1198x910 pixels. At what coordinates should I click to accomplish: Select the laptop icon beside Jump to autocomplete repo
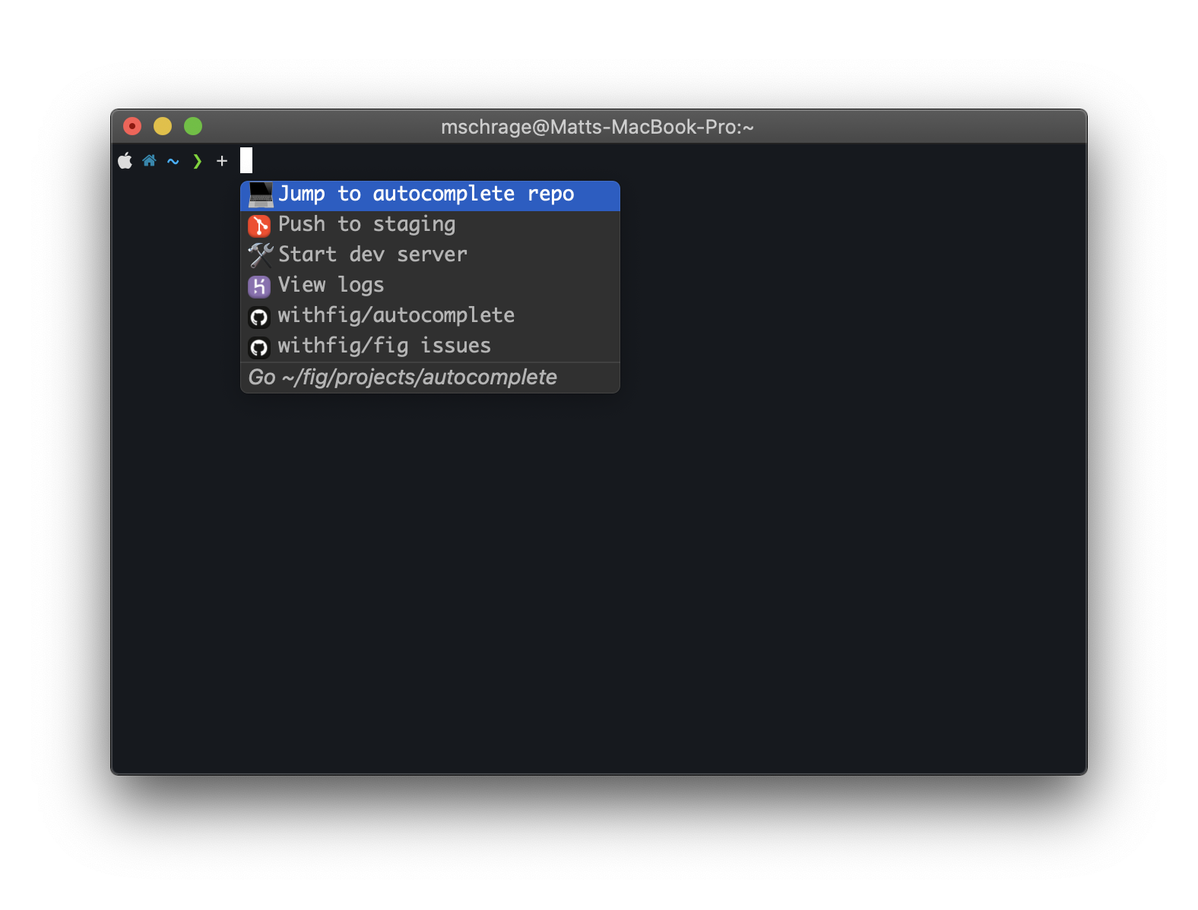tap(260, 195)
